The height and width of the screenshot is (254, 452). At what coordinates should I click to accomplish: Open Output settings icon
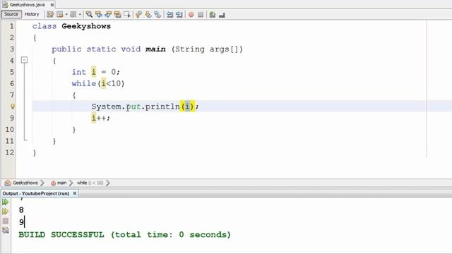6,230
